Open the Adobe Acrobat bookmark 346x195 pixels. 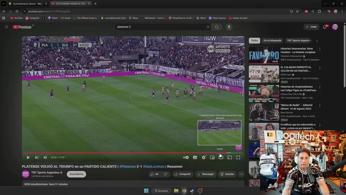coord(238,18)
